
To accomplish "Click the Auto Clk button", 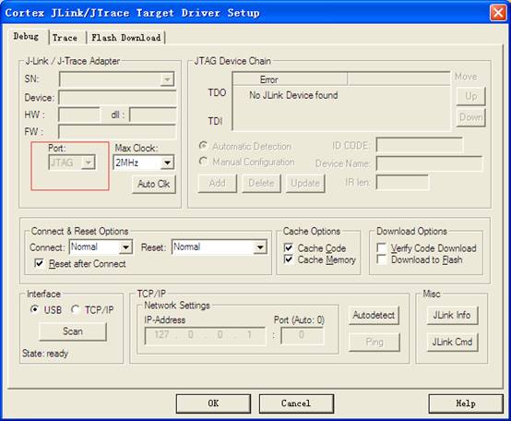I will coord(154,185).
